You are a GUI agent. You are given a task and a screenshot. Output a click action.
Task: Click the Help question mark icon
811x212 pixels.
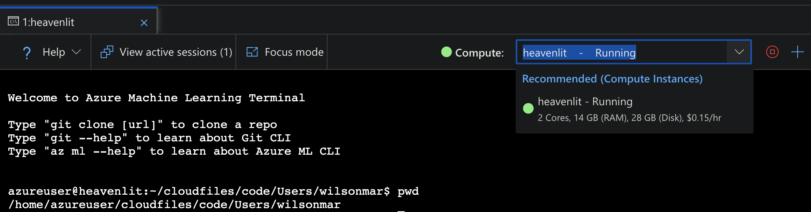point(27,53)
